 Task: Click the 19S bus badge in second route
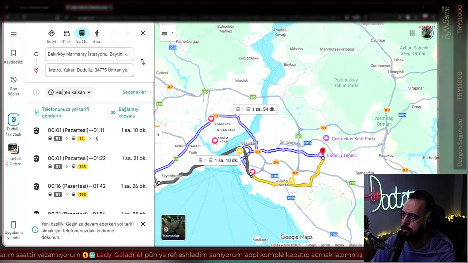tap(82, 167)
